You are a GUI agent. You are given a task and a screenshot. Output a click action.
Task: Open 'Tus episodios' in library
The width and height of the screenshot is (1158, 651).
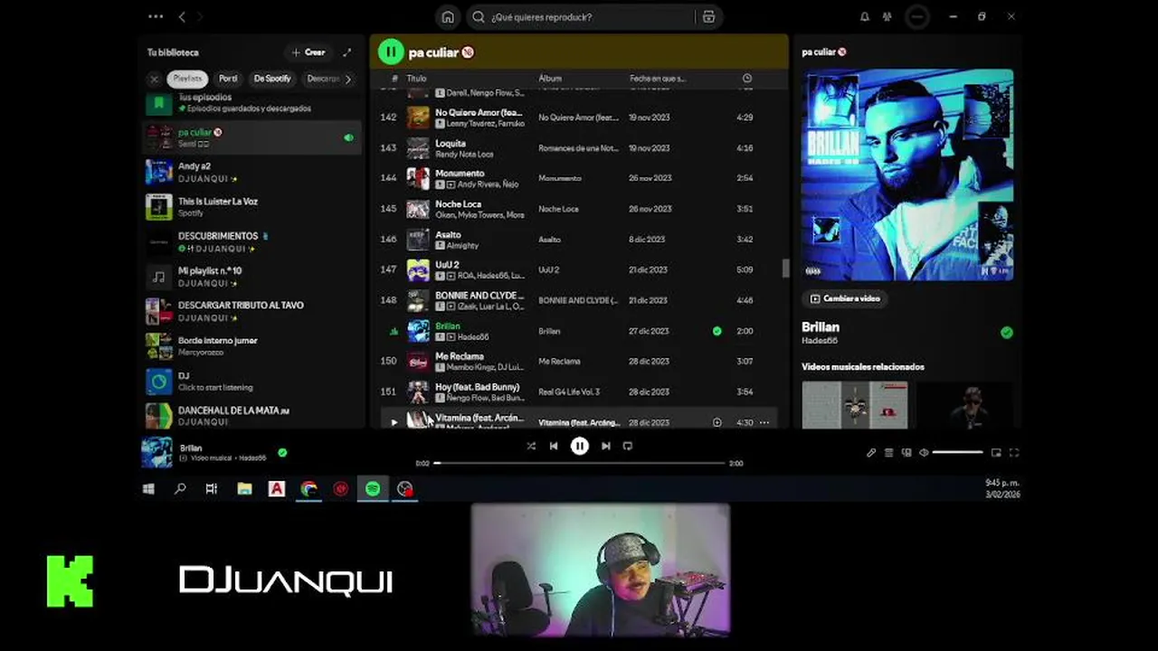[252, 103]
